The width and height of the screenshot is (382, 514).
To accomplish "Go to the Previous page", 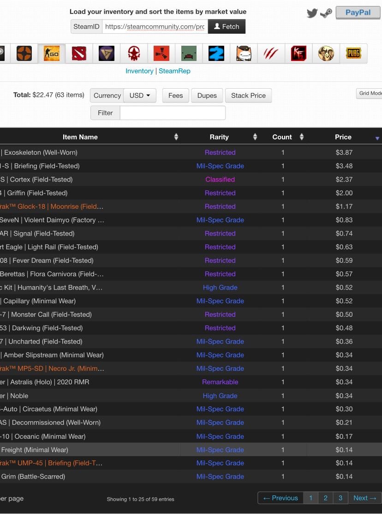I will point(281,498).
